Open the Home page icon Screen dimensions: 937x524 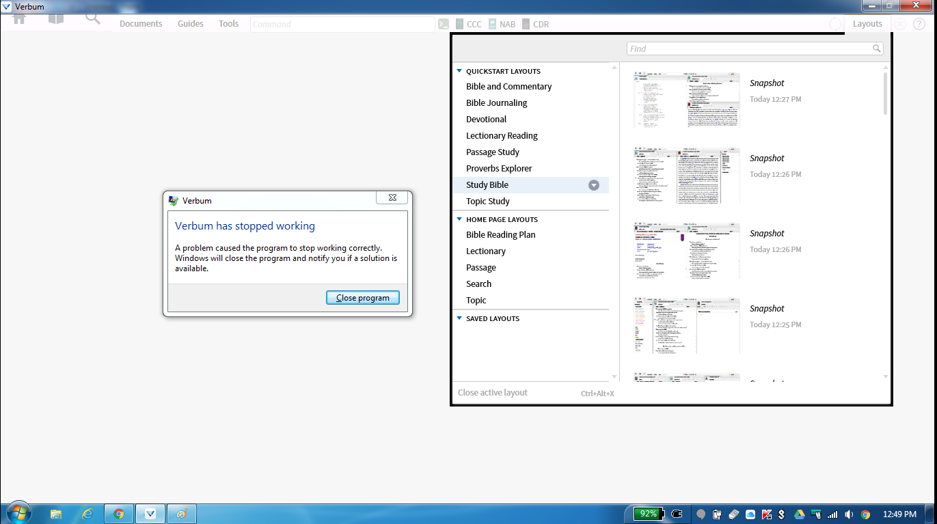[x=19, y=18]
